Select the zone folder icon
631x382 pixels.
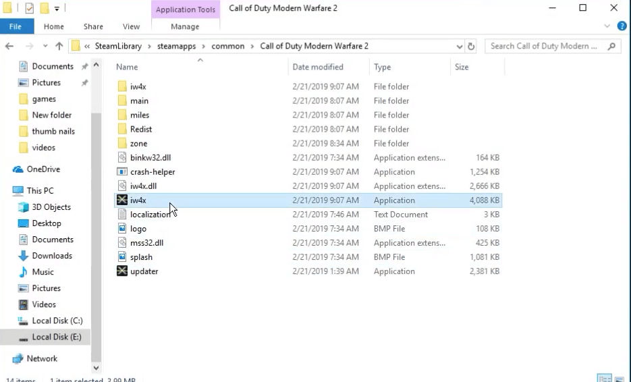pos(122,143)
